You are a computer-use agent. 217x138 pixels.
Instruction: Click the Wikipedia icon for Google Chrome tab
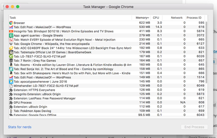click(x=11, y=44)
